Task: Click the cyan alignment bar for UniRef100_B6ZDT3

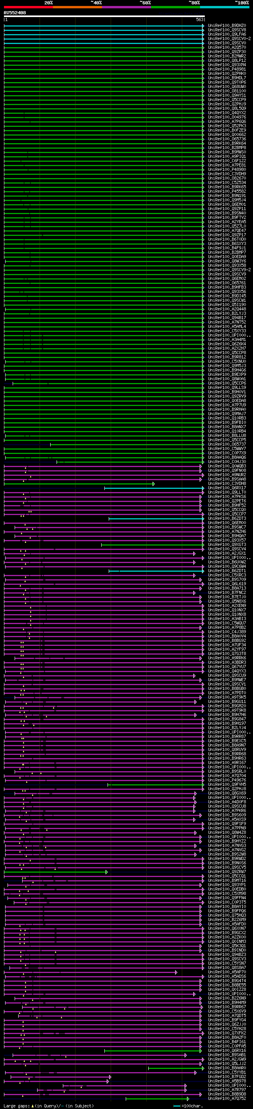Action: coord(157,519)
